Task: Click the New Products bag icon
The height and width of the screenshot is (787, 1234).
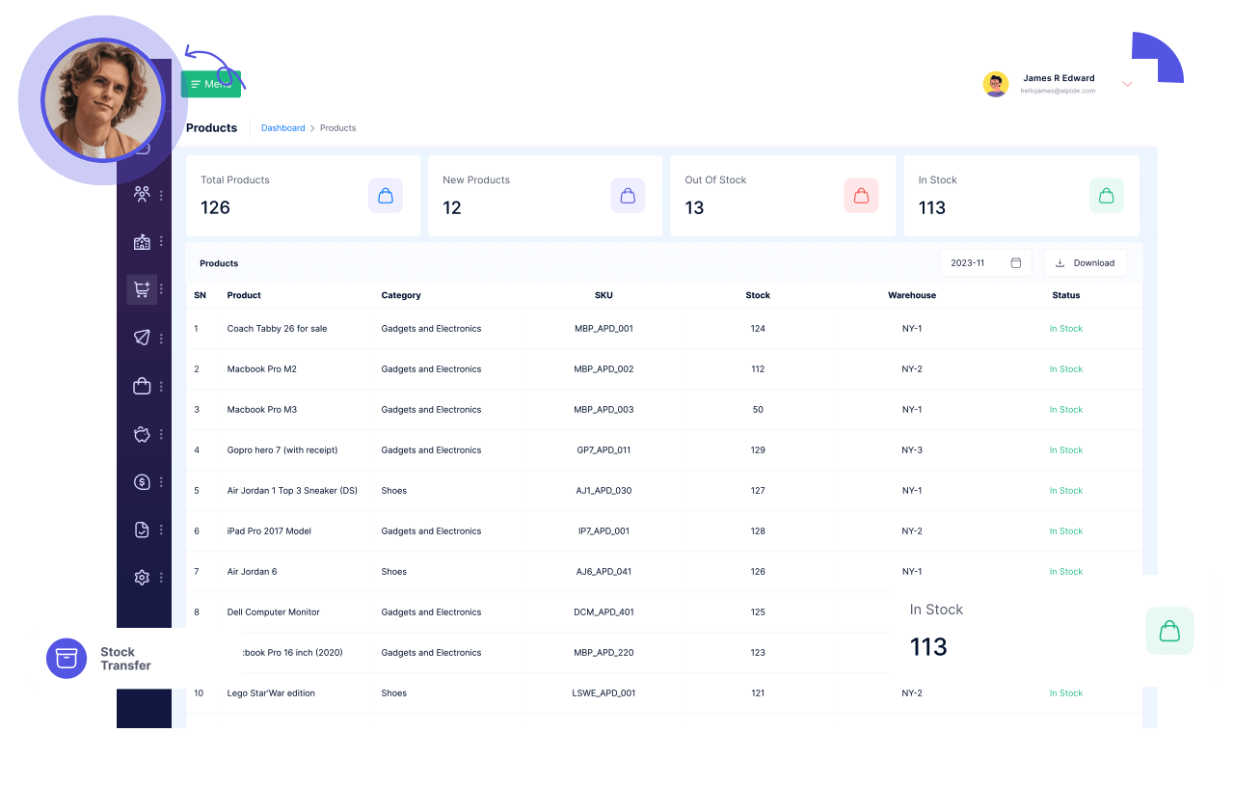Action: 628,196
